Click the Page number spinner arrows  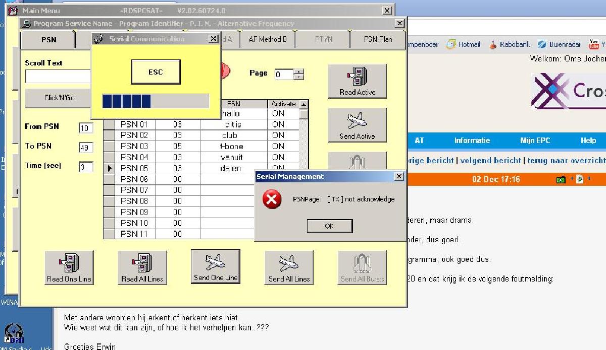[299, 74]
